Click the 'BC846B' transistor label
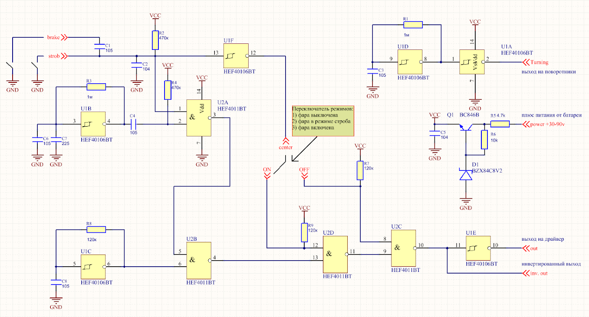Image resolution: width=589 pixels, height=317 pixels. pos(469,115)
